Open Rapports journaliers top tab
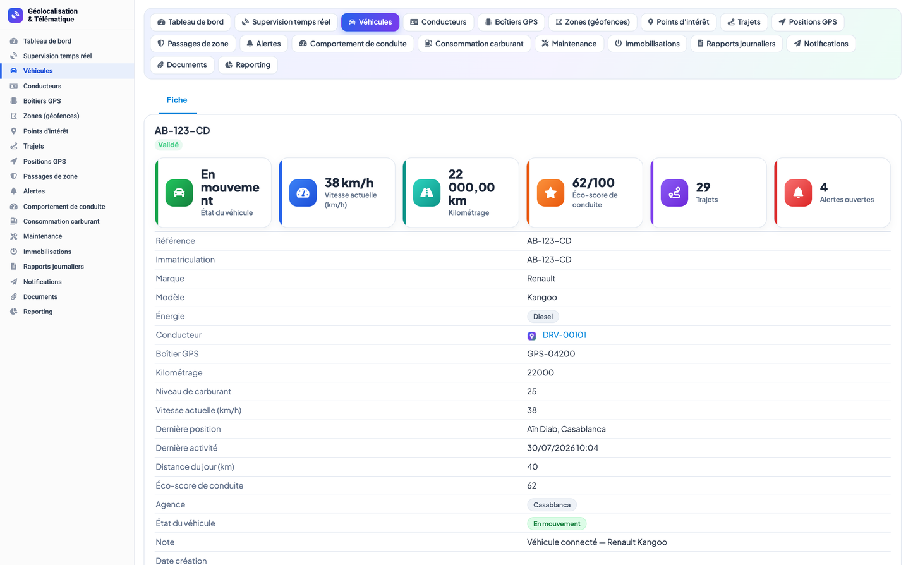The width and height of the screenshot is (913, 565). click(737, 44)
